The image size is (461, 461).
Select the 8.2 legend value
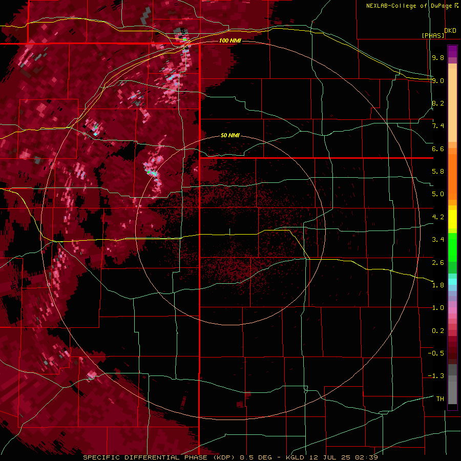(438, 103)
